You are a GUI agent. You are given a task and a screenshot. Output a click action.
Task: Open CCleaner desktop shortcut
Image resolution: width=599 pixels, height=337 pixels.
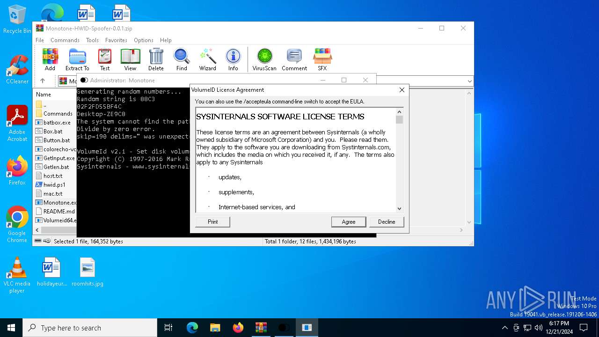17,69
